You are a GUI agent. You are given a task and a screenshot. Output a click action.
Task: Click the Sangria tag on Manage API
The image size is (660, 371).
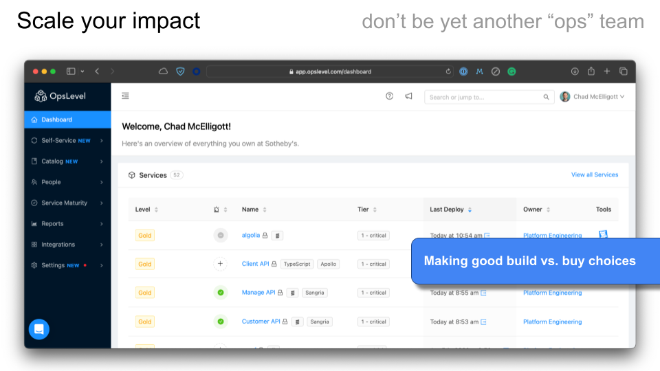tap(314, 293)
